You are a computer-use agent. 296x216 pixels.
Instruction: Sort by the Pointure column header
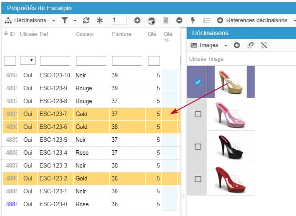(x=121, y=34)
